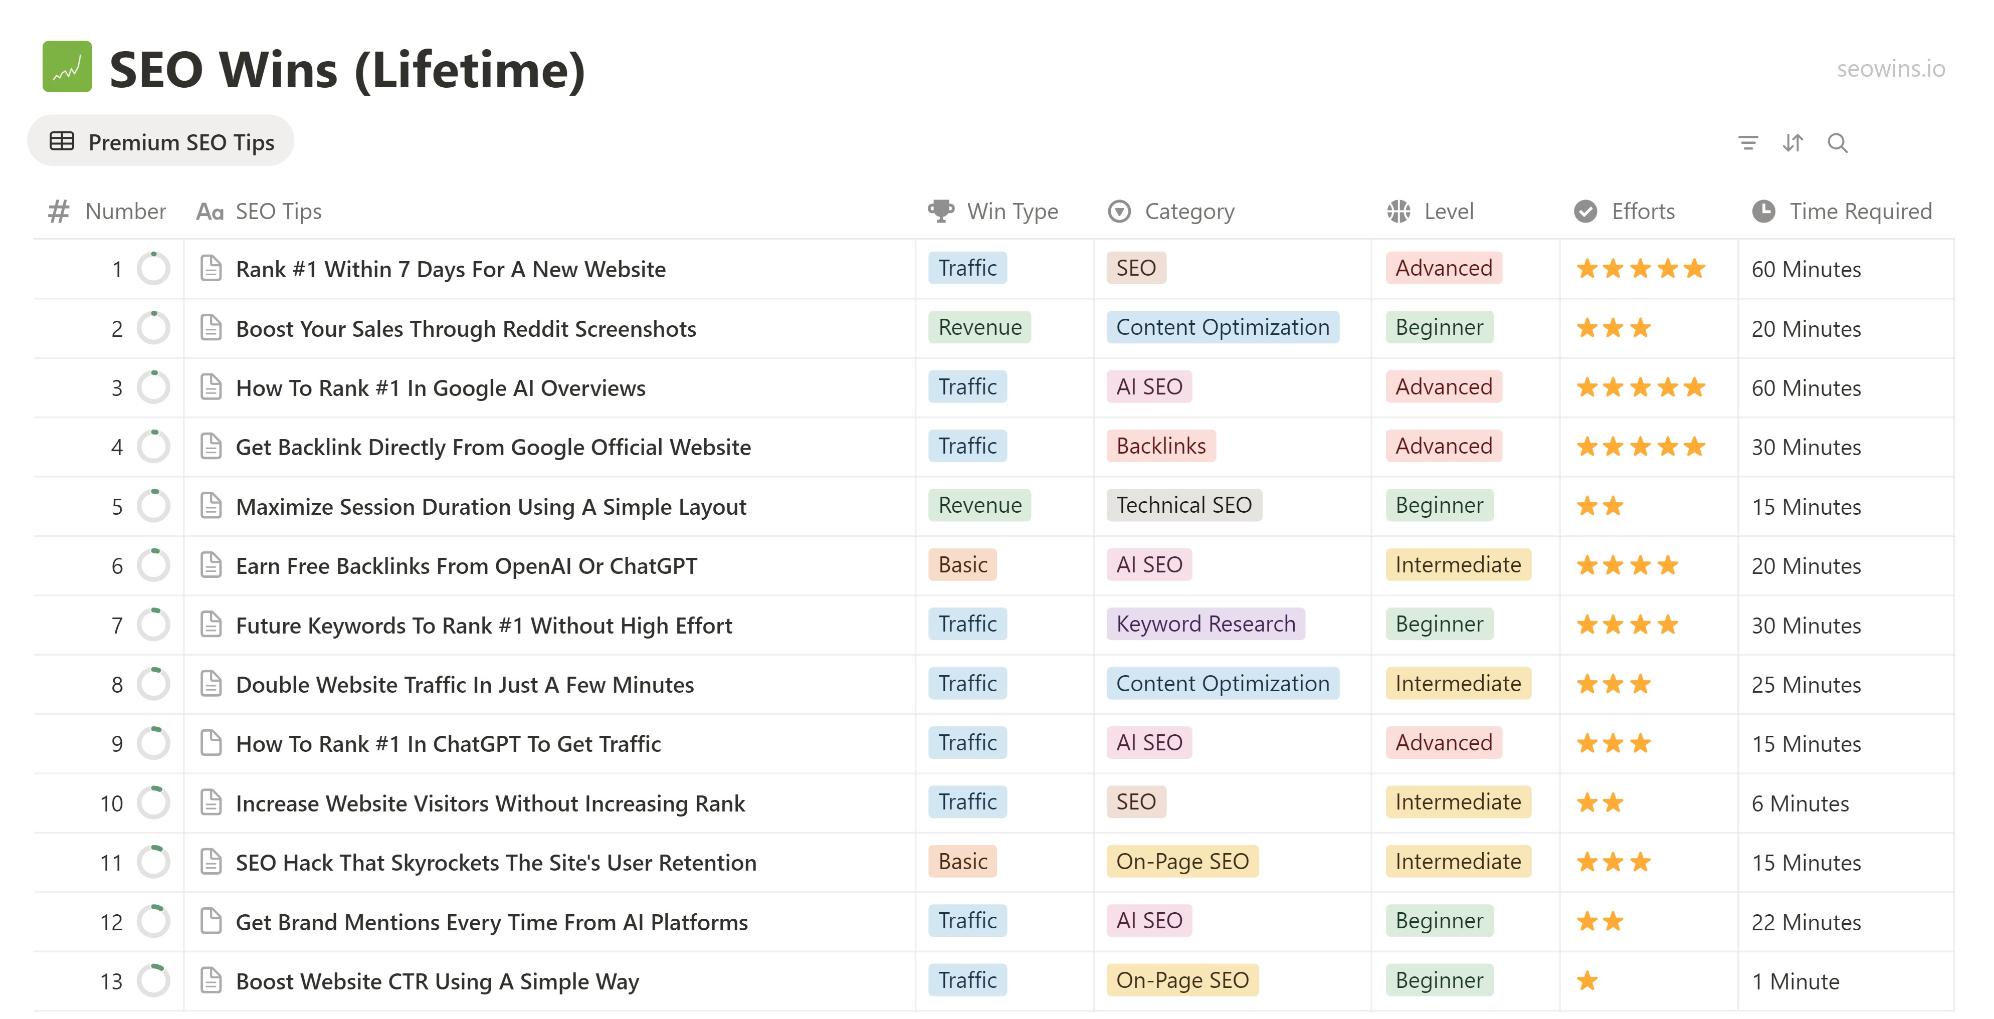Click progress ring for row 5

153,506
